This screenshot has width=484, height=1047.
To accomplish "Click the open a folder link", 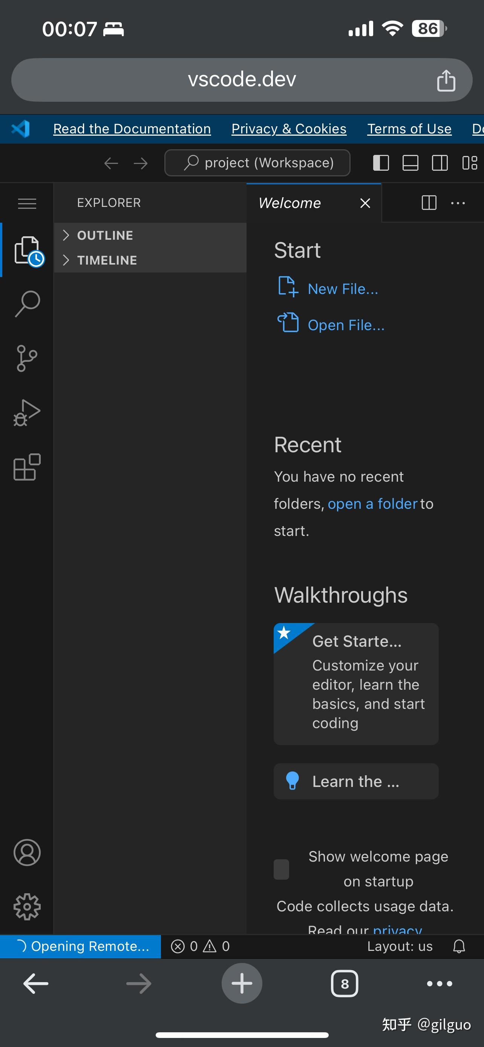I will pos(372,504).
